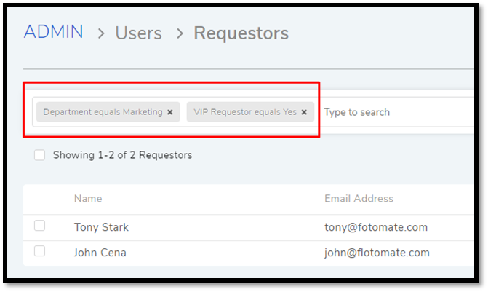488x292 pixels.
Task: Sort by the Name column header
Action: point(88,199)
